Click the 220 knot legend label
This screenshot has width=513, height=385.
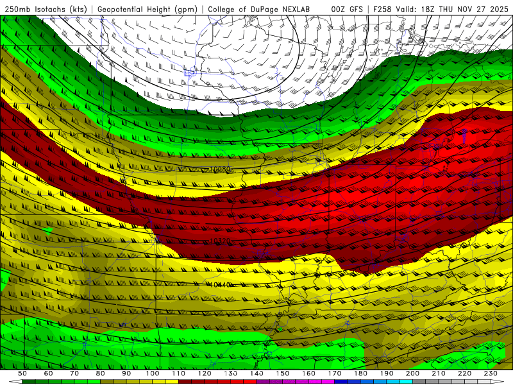pos(464,373)
